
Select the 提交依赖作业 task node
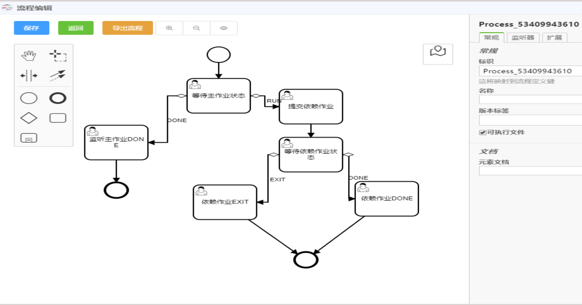tap(311, 107)
